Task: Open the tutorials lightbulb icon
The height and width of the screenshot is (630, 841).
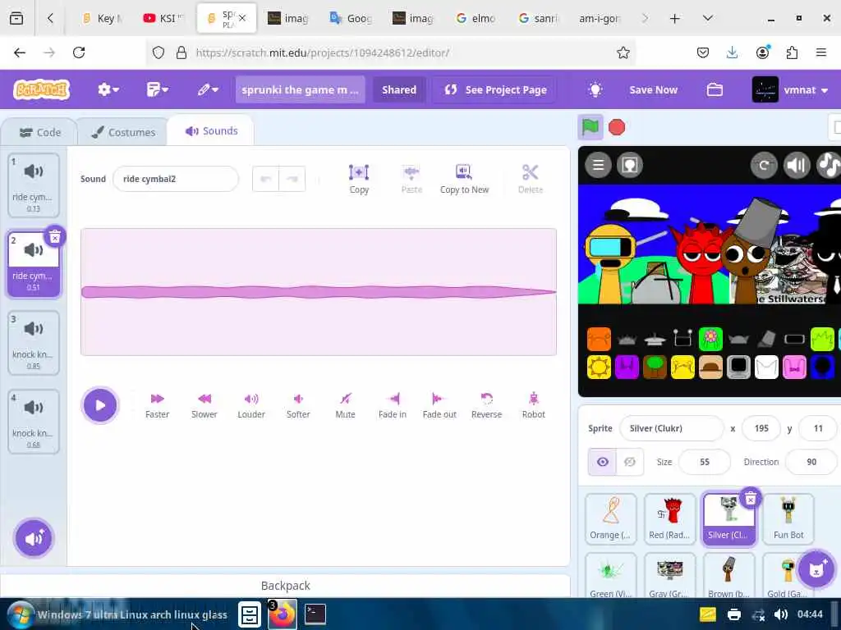Action: pyautogui.click(x=595, y=89)
